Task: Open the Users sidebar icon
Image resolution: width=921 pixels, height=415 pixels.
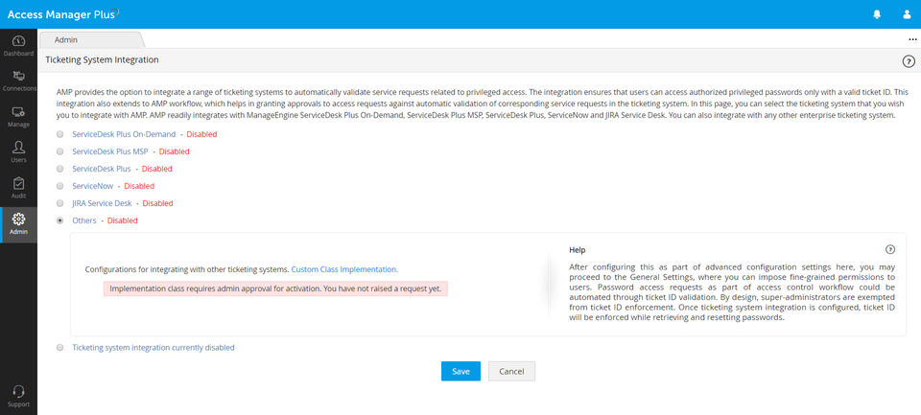Action: (18, 150)
